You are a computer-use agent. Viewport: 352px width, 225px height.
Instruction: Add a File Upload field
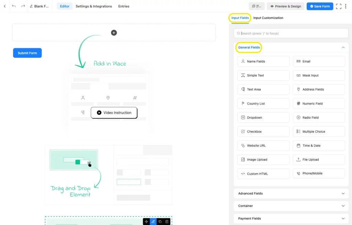(x=319, y=160)
